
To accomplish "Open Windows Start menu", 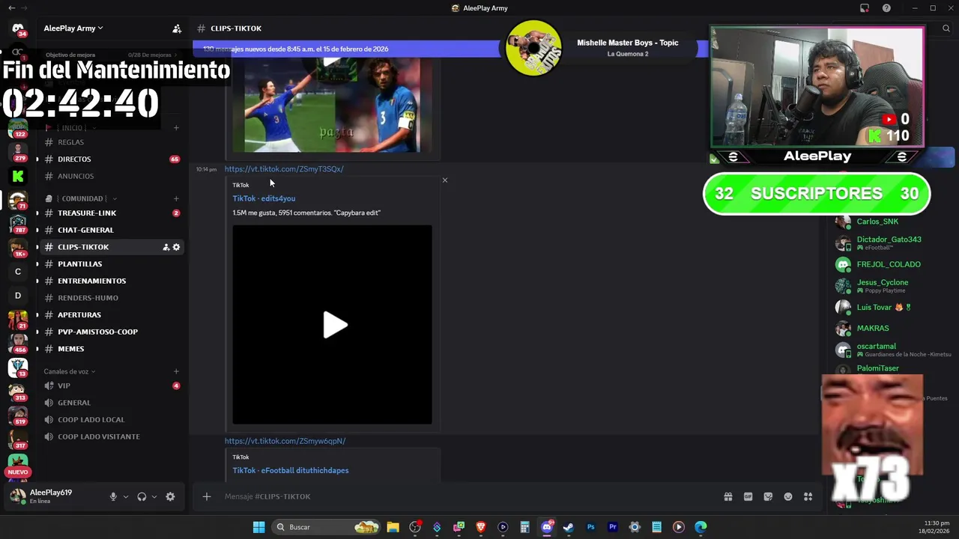I will point(258,527).
